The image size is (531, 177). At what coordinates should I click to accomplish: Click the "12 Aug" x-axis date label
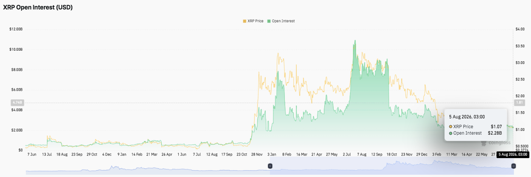212,155
